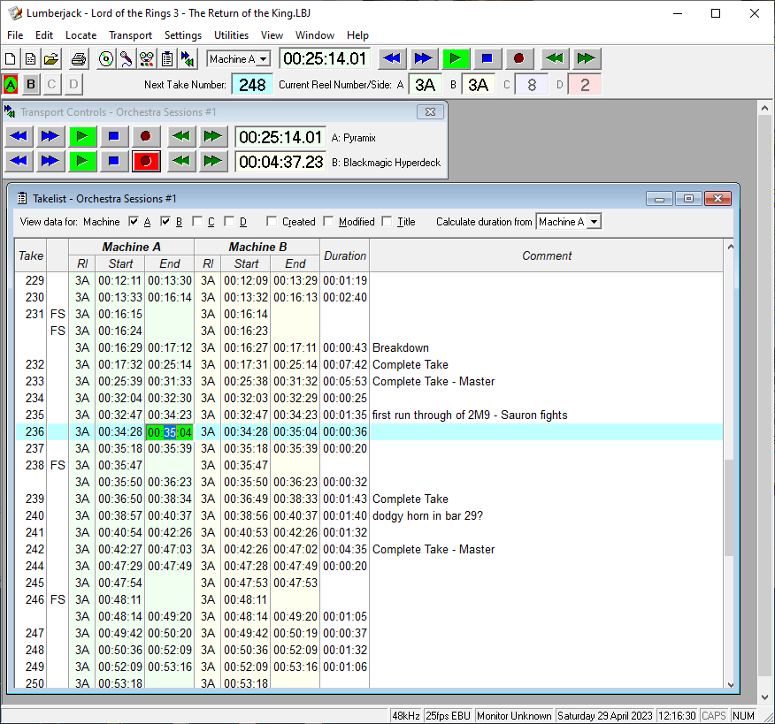Image resolution: width=775 pixels, height=724 pixels.
Task: Create a new blank document
Action: (11, 59)
